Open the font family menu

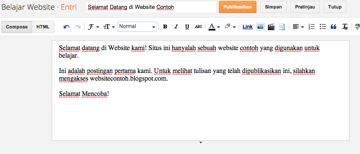[93, 27]
